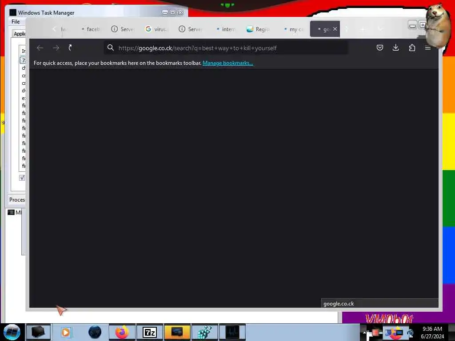Switch to the 'Regis' tab
Viewport: 455px width, 341px height.
click(258, 29)
